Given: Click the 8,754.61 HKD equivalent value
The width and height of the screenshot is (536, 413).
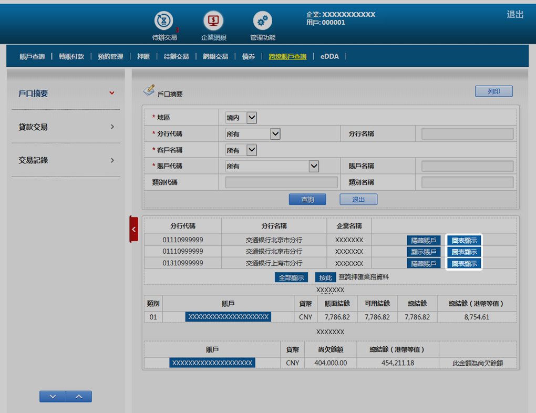Looking at the screenshot, I should [477, 317].
